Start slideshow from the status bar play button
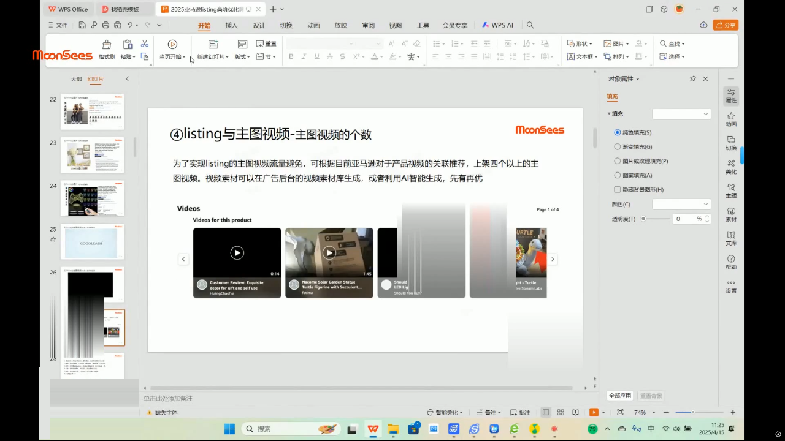Viewport: 785px width, 441px height. (593, 412)
